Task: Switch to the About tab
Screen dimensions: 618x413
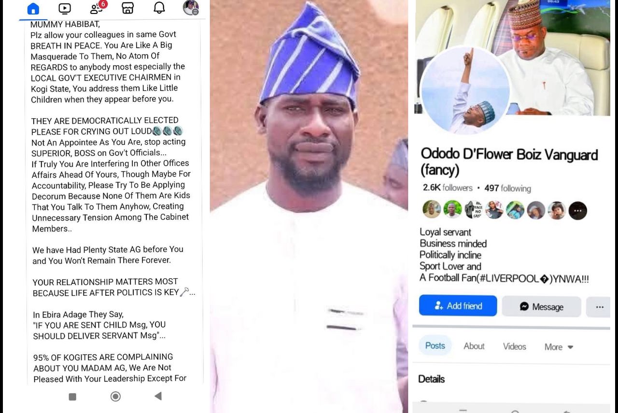Action: [474, 346]
